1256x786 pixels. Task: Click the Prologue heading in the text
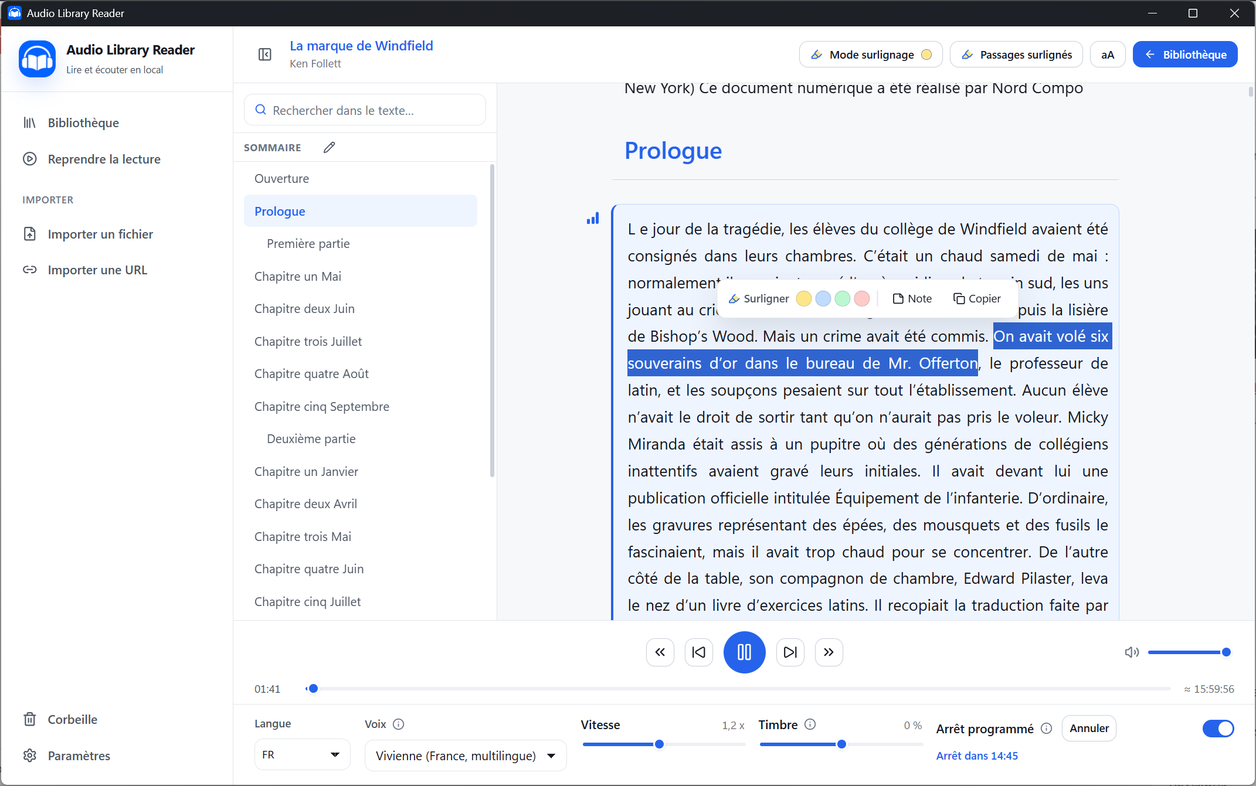[673, 151]
